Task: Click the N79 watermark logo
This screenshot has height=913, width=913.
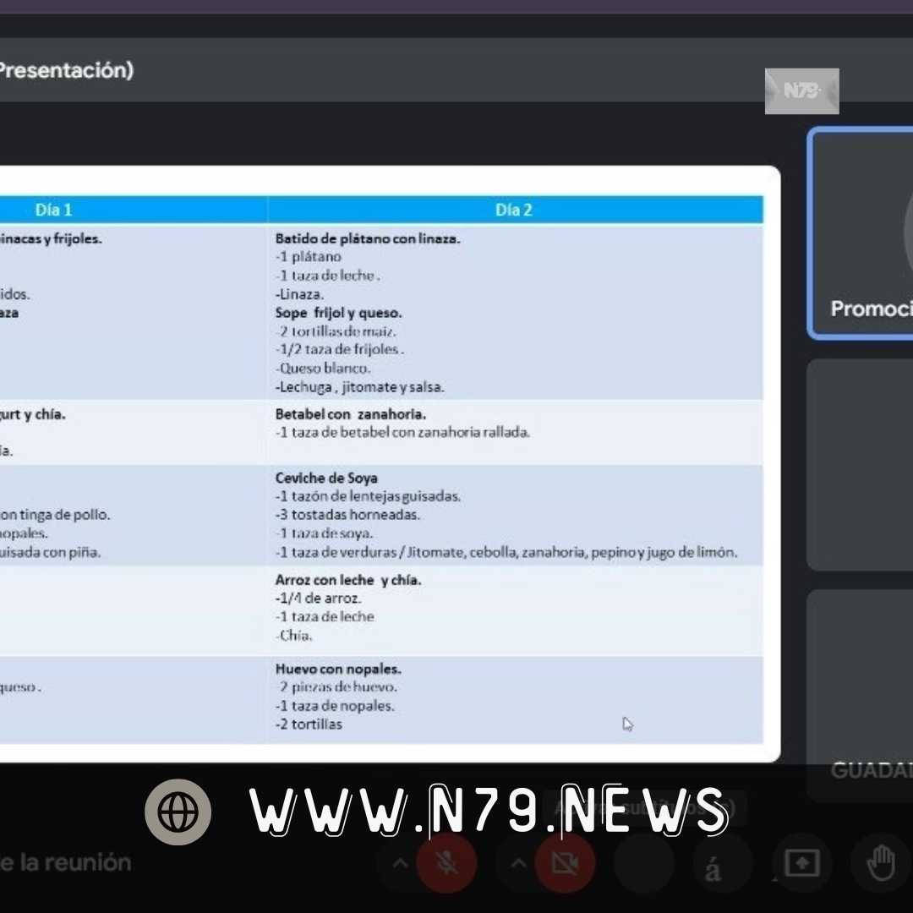Action: click(801, 91)
